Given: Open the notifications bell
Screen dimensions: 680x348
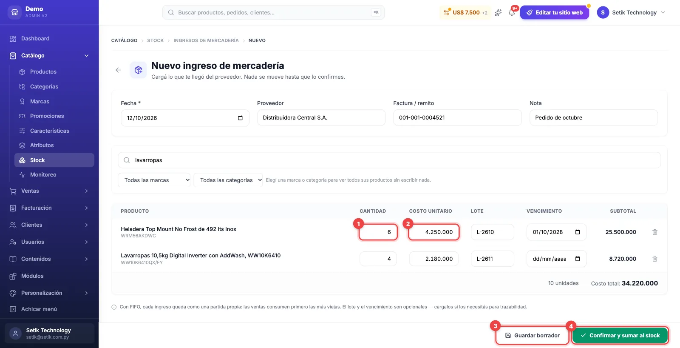Looking at the screenshot, I should click(x=512, y=12).
